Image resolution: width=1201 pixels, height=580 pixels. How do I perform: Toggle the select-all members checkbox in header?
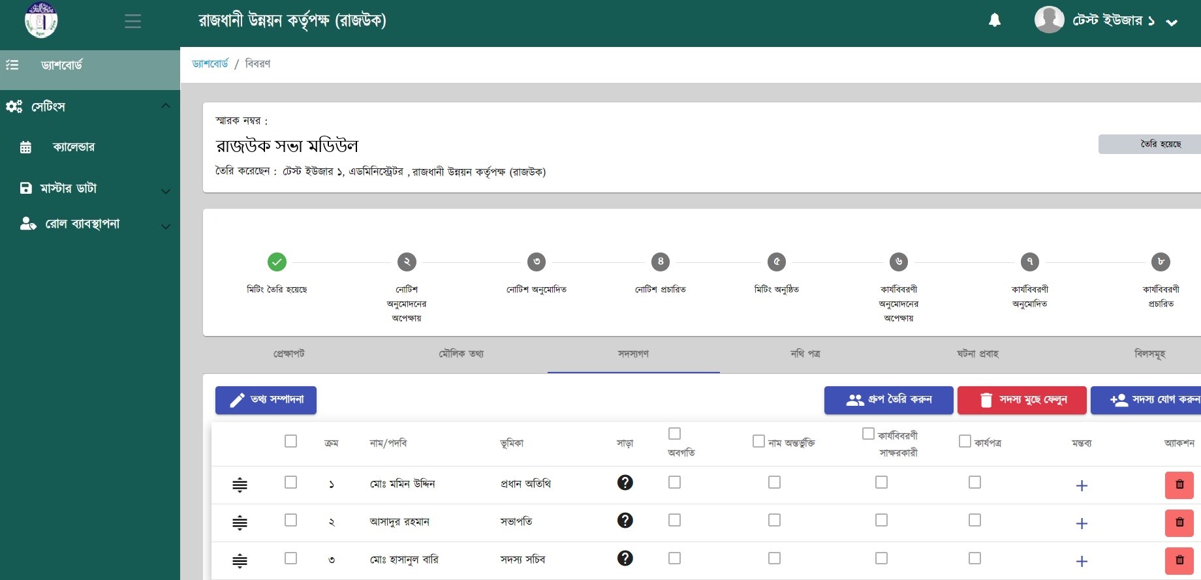coord(291,442)
